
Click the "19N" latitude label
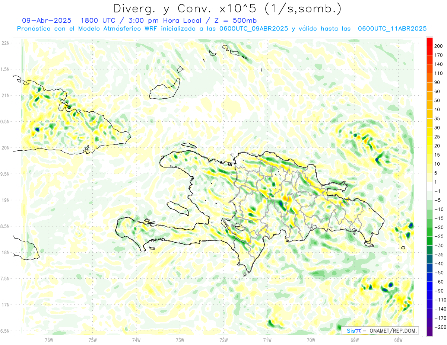tap(6, 200)
